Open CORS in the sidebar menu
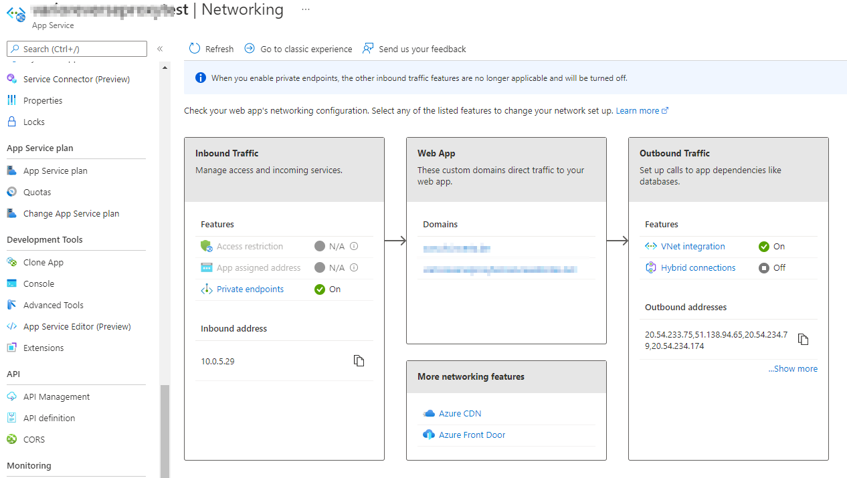Screen dimensions: 847x478 (34, 439)
